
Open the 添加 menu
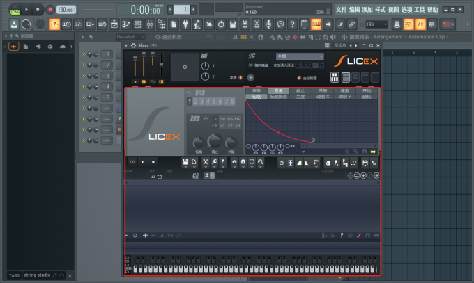coord(367,10)
